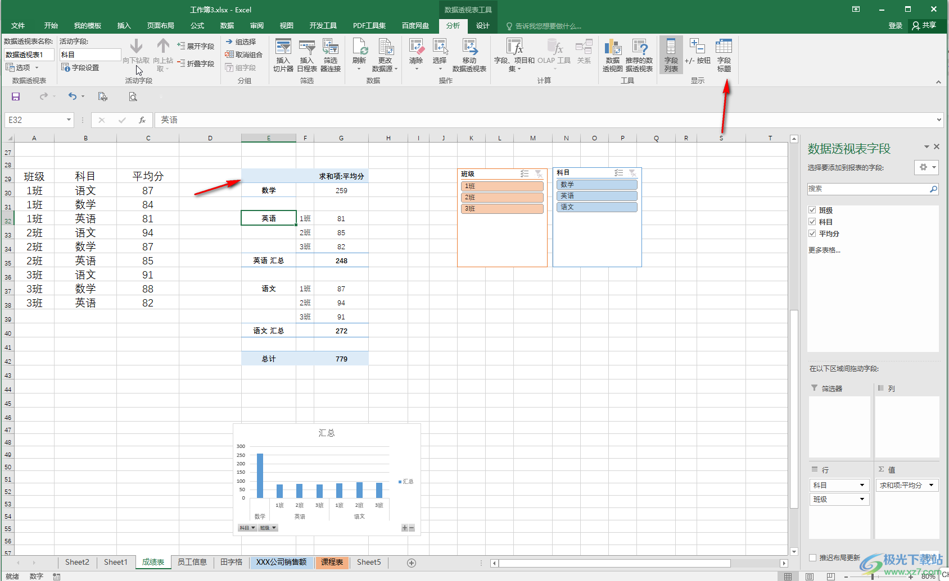Open the Name Box dropdown
This screenshot has height=581, width=949.
(x=69, y=120)
